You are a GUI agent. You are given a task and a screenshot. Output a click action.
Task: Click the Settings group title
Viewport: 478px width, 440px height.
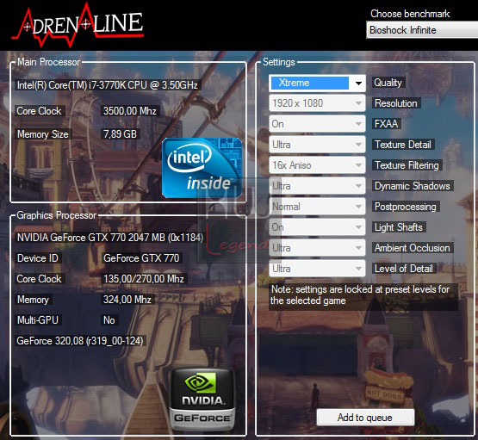click(x=279, y=62)
